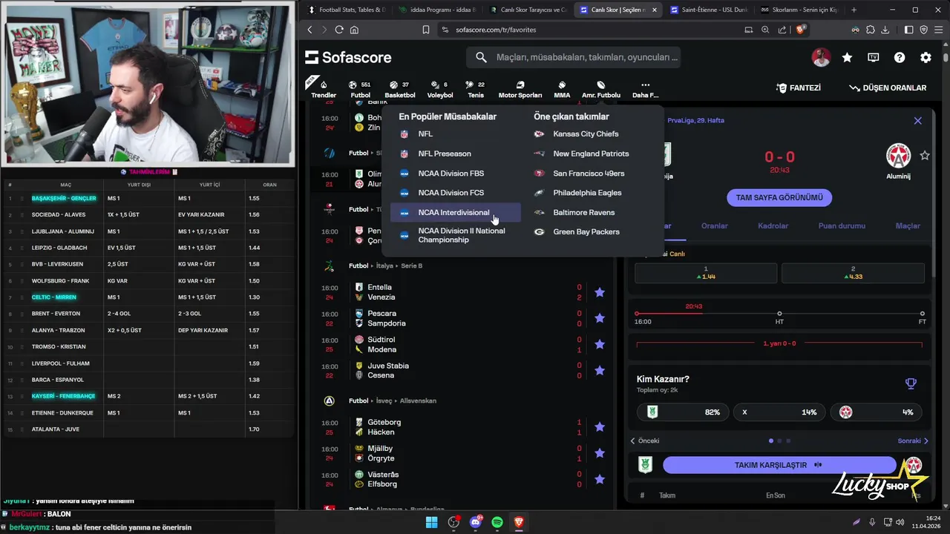The height and width of the screenshot is (534, 950).
Task: Select the Voleybol sport category
Action: click(440, 89)
